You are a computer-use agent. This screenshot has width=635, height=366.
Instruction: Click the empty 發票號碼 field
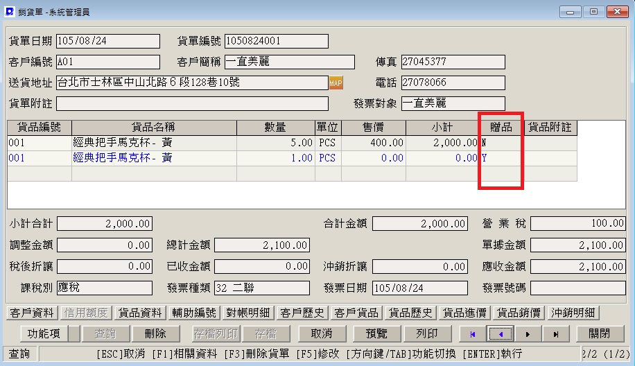pyautogui.click(x=578, y=288)
